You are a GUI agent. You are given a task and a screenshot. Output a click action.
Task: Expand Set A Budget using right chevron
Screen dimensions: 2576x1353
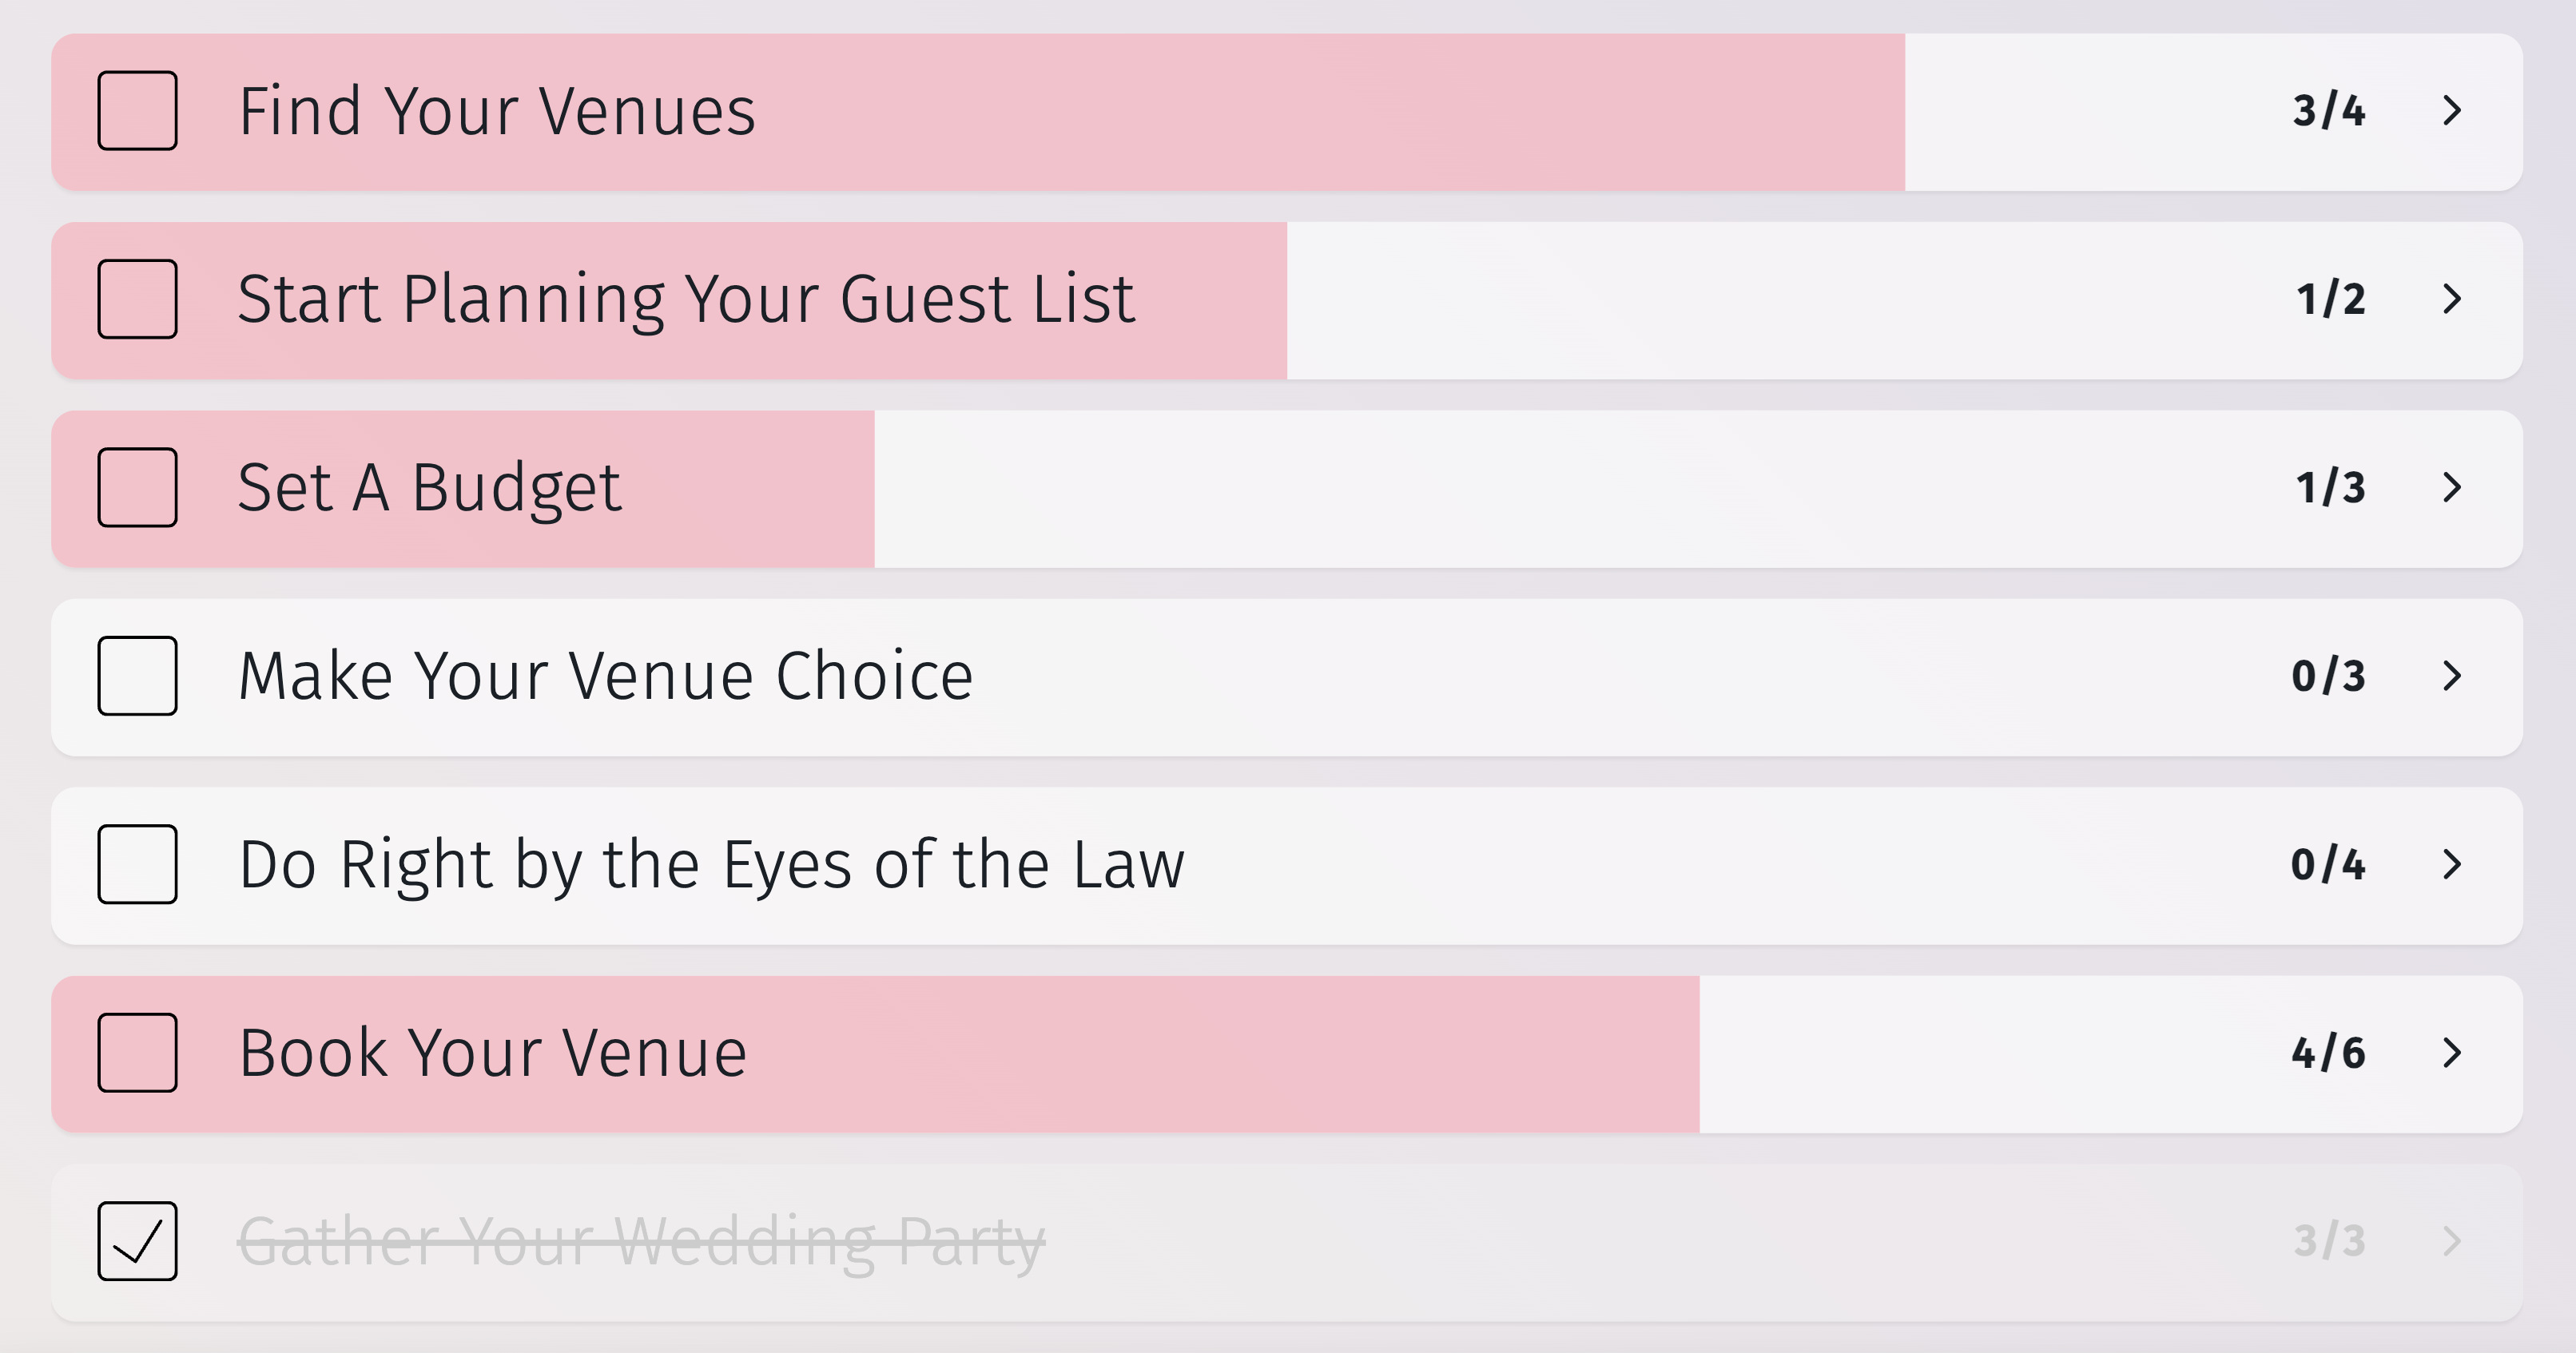click(x=2451, y=488)
